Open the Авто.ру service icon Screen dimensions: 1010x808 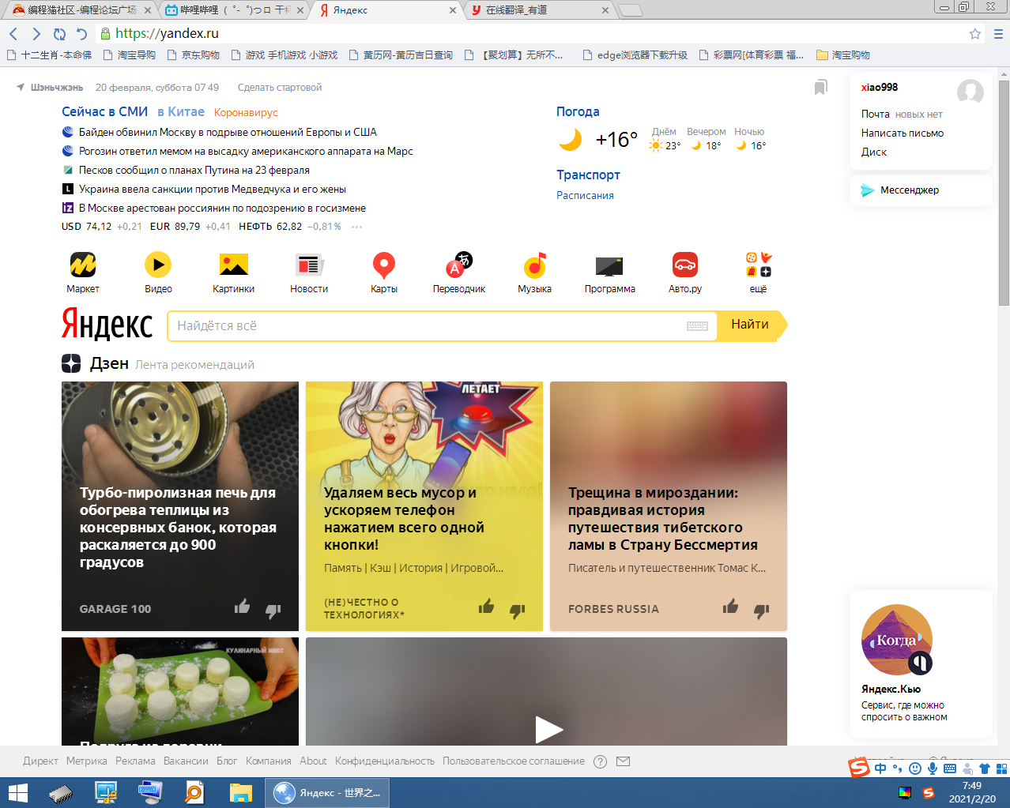click(x=685, y=265)
